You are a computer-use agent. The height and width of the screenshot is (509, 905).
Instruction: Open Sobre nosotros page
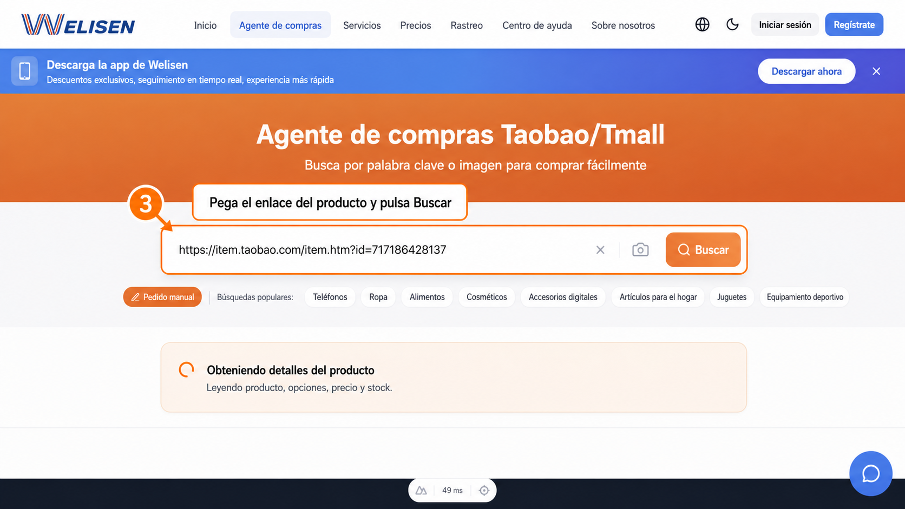[x=623, y=25]
